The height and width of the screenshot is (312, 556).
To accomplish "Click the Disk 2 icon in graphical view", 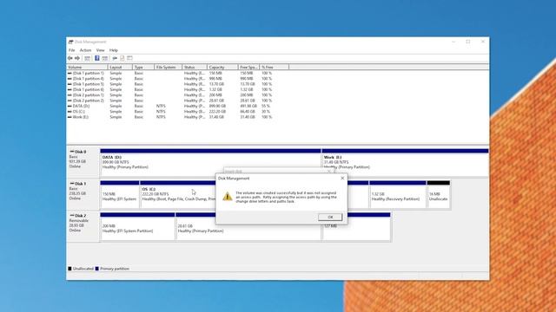I will coord(72,216).
